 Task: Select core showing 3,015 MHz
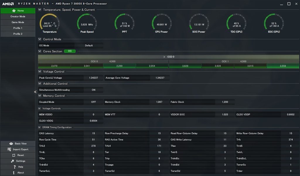tap(250, 66)
